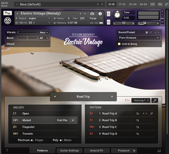Open MIDI Ch dropdown
Viewport: 169px width, 154px height.
(x=34, y=23)
